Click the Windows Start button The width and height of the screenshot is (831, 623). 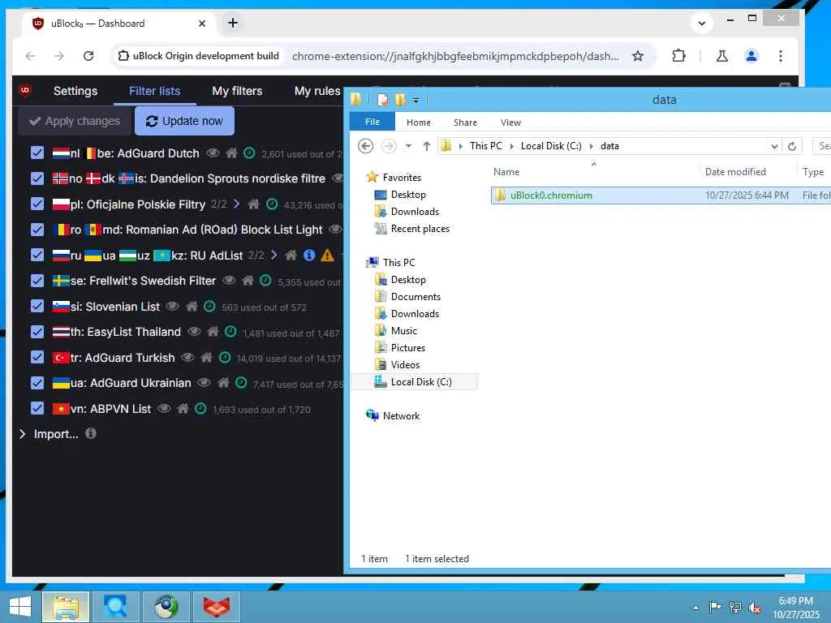point(19,607)
